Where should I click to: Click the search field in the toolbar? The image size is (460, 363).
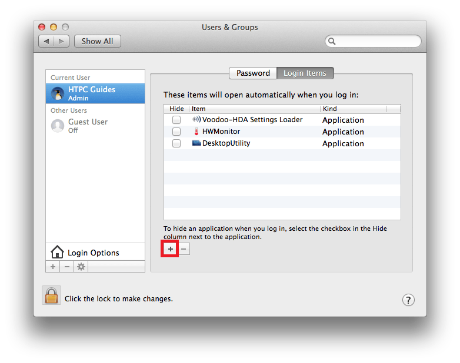coord(376,41)
